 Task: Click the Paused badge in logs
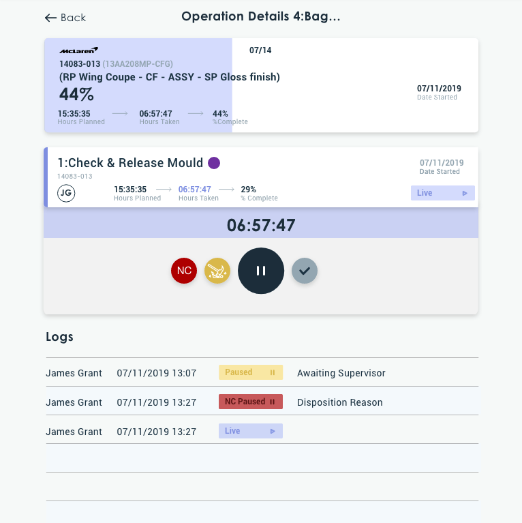(251, 372)
